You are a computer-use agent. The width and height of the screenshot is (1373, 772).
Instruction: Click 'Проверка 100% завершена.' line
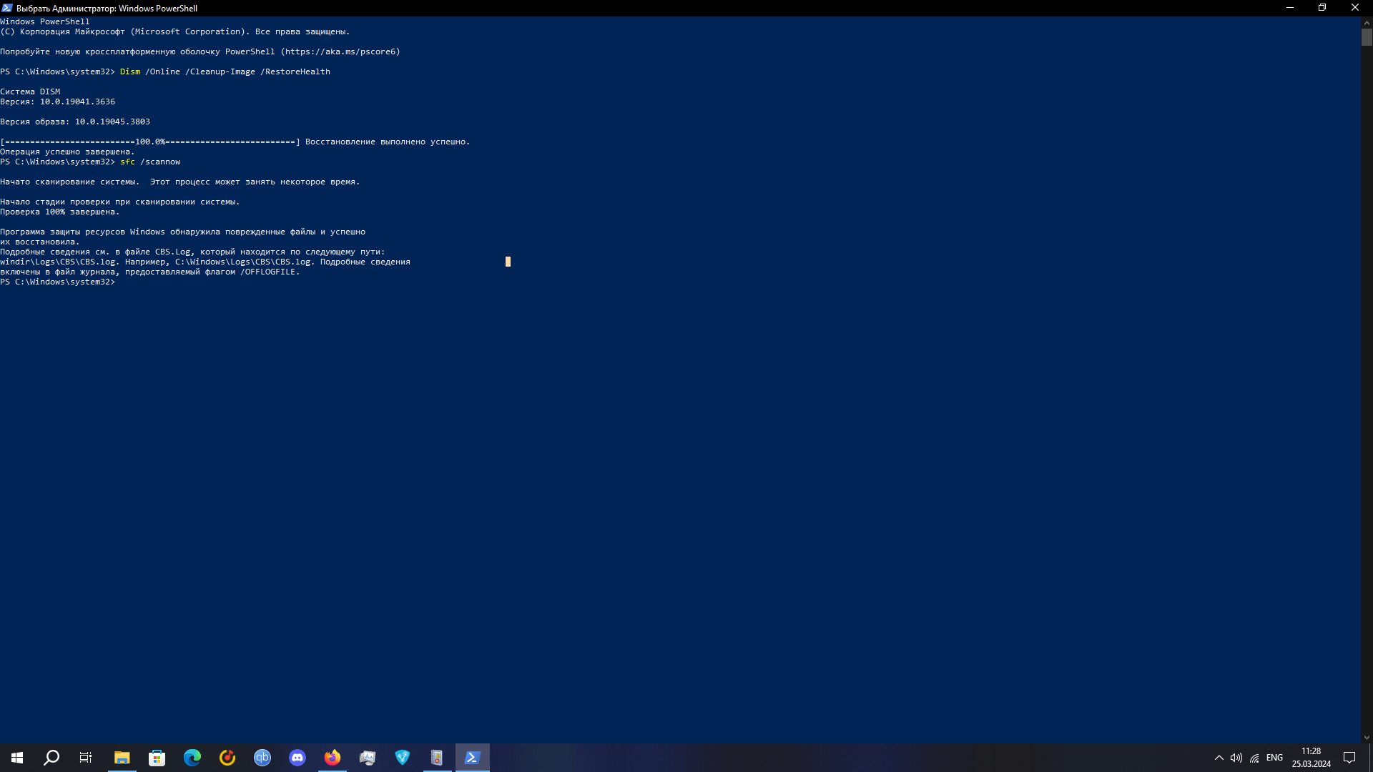click(x=60, y=212)
